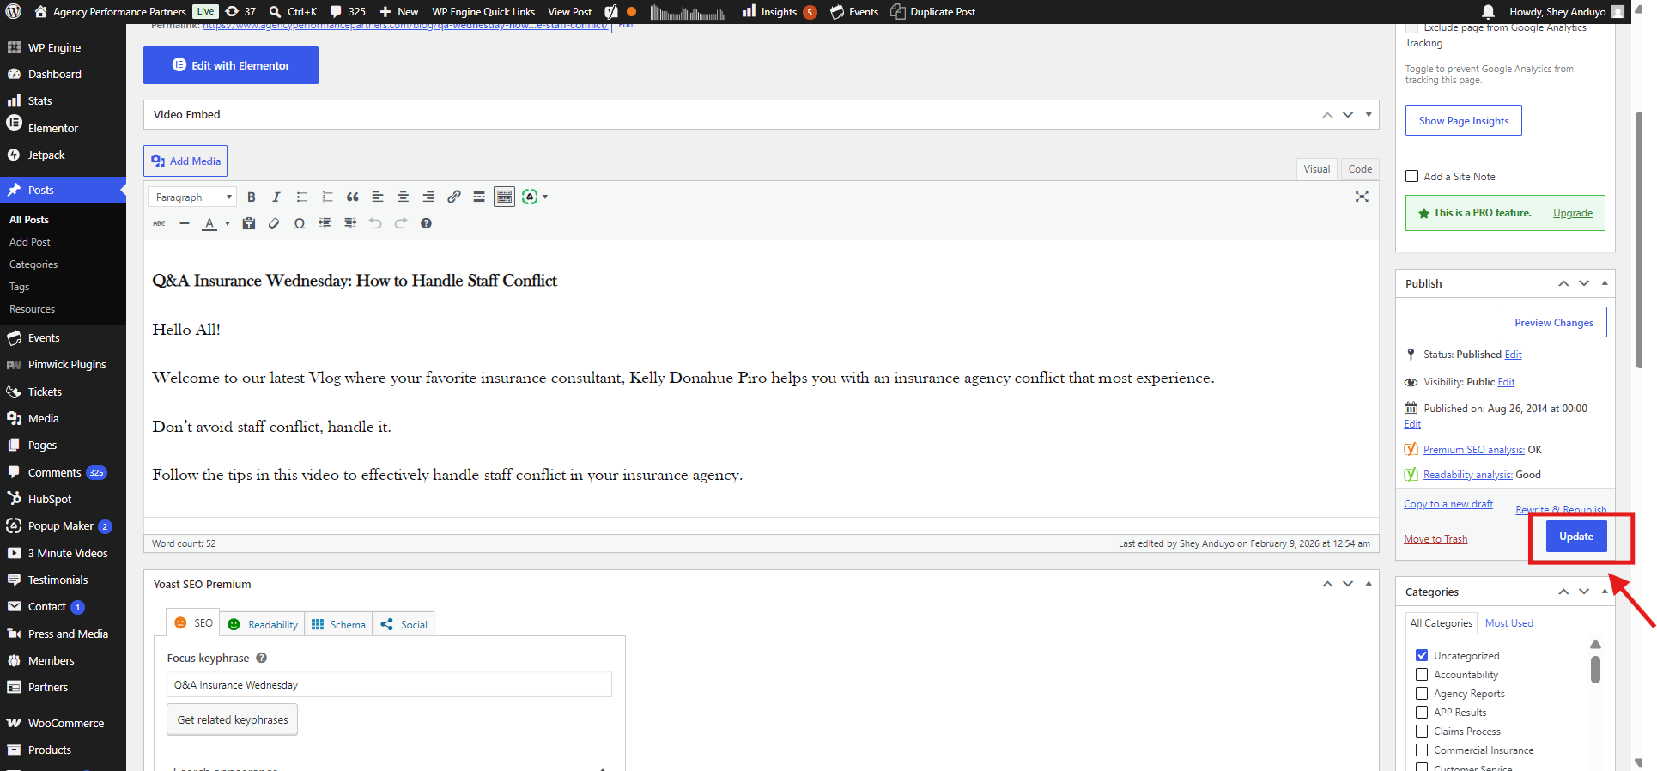The image size is (1657, 771).
Task: Insert or edit a link
Action: 454,197
